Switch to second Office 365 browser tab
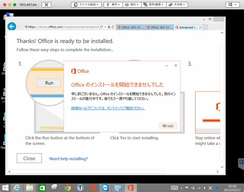This screenshot has width=244, height=192. coord(159,27)
